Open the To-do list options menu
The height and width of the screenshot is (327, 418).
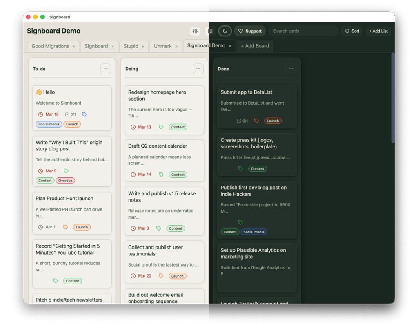tap(106, 69)
